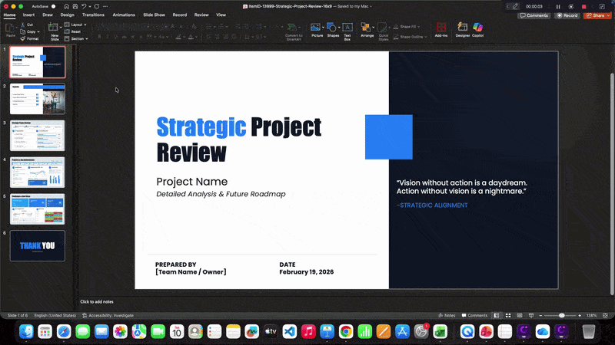This screenshot has width=615, height=345.
Task: Click the Redo icon in title bar
Action: (x=97, y=6)
